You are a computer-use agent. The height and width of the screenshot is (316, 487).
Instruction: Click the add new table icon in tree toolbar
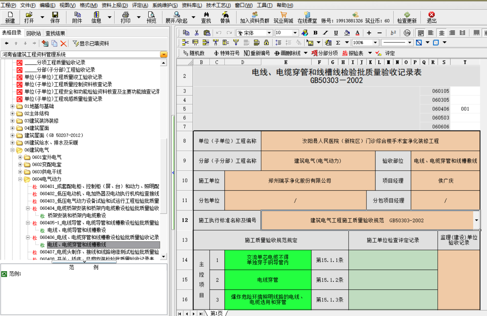45,43
